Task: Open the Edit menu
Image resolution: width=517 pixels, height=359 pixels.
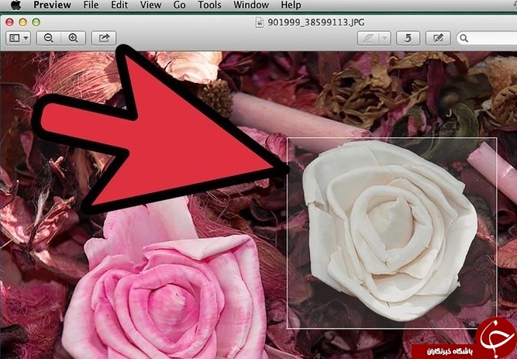Action: click(119, 5)
